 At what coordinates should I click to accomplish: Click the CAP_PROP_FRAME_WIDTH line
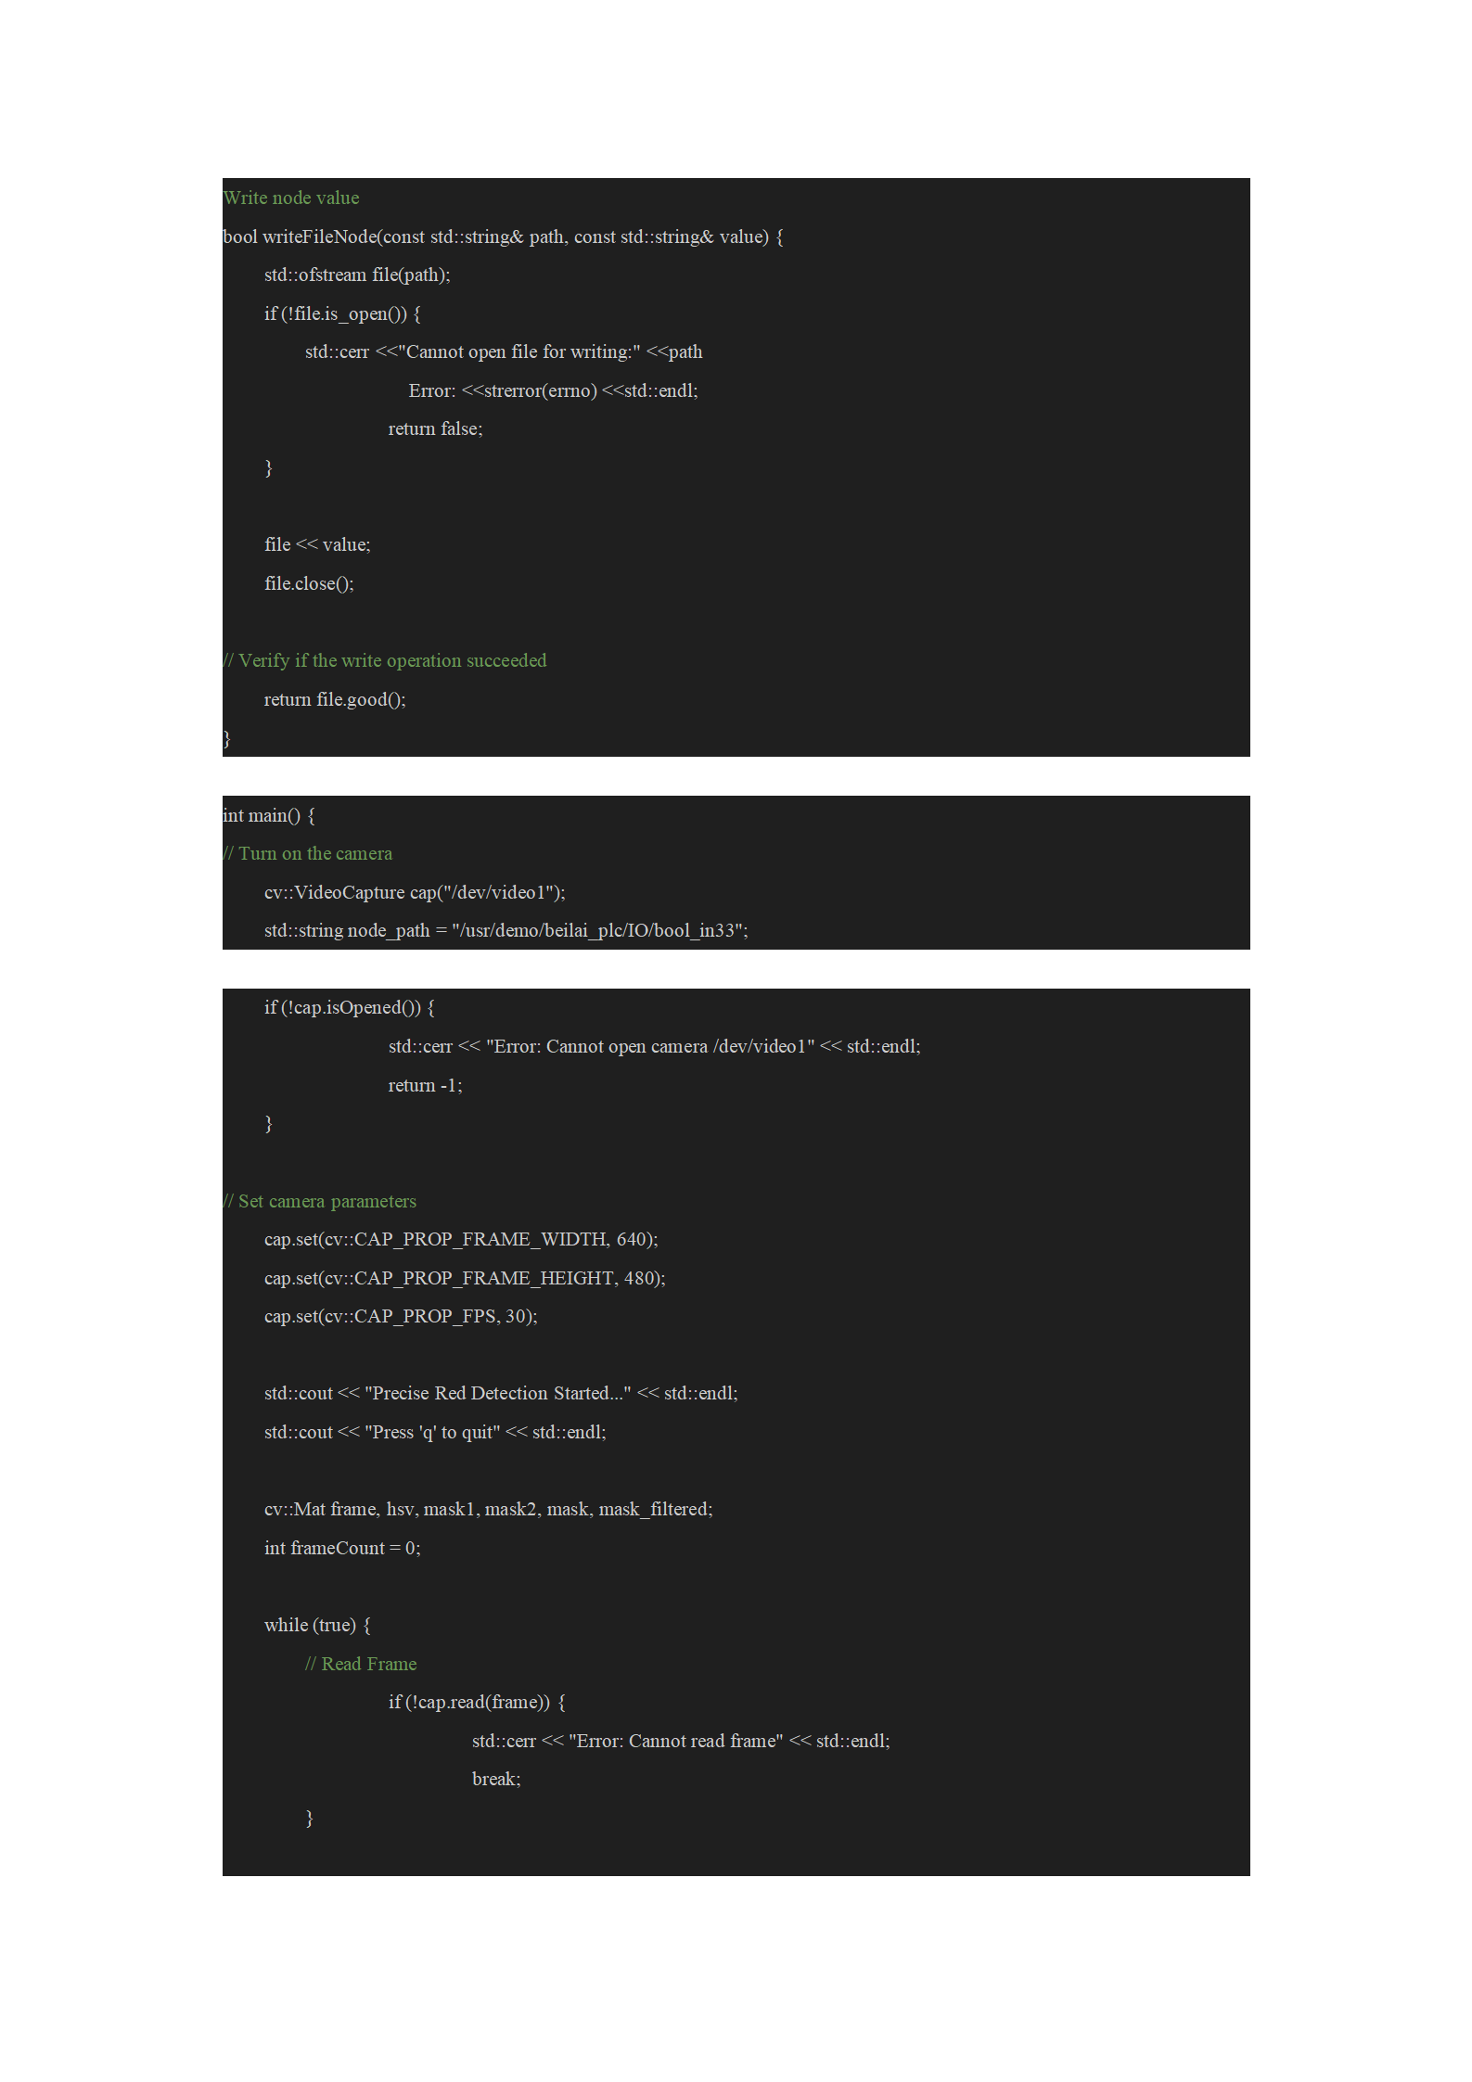pos(461,1239)
